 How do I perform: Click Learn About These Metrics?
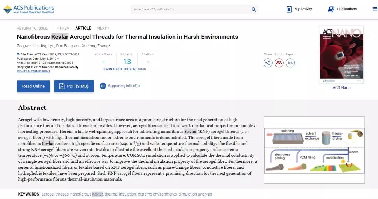pyautogui.click(x=124, y=69)
